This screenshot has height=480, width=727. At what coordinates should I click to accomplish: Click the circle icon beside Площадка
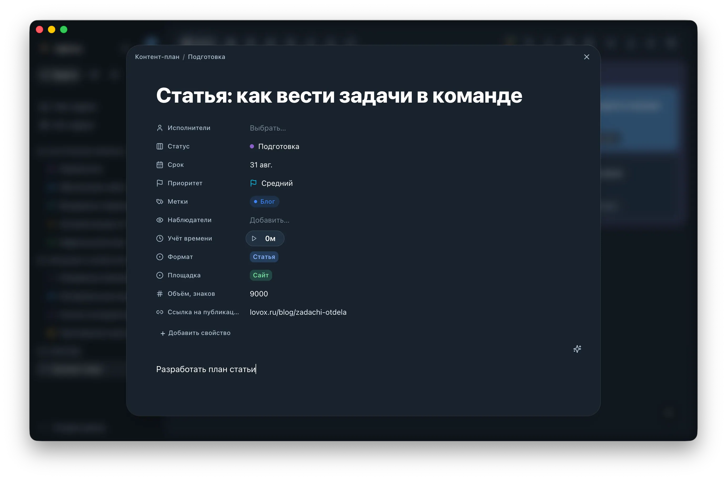[160, 275]
